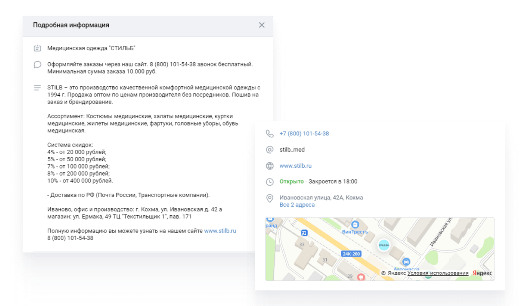
Task: Click the 4% - от 20 000 рублей line
Action: pyautogui.click(x=77, y=152)
